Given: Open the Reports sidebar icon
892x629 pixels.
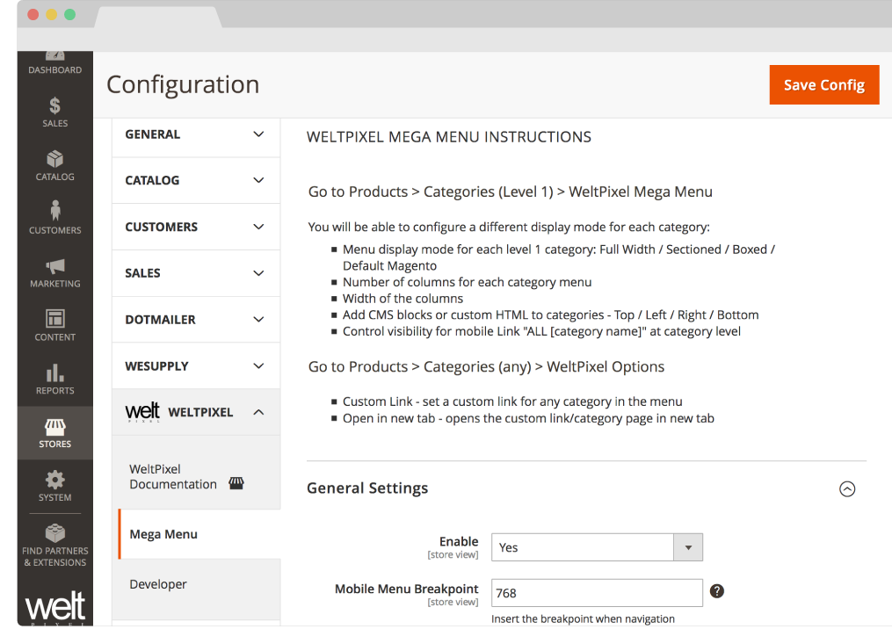Looking at the screenshot, I should pos(54,376).
